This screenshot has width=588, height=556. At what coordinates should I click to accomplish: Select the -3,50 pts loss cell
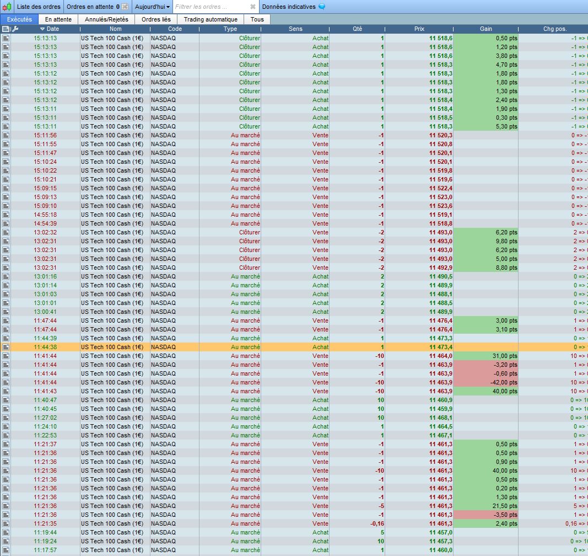click(x=486, y=515)
